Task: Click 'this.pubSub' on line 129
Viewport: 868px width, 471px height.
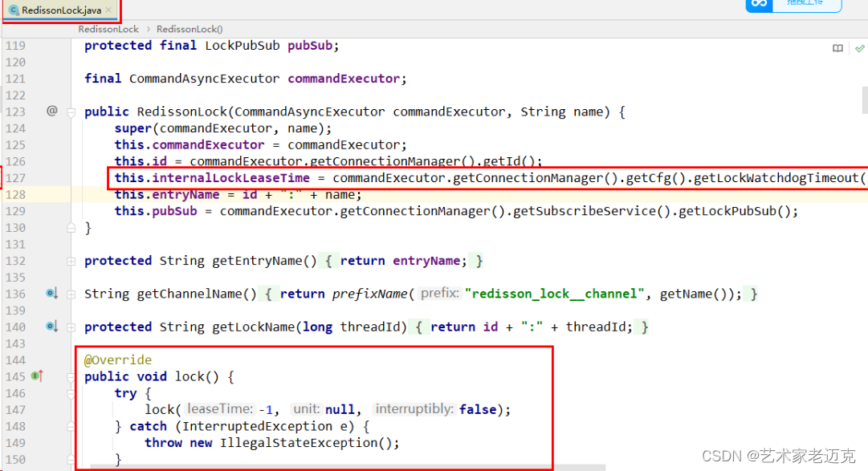Action: (x=156, y=211)
